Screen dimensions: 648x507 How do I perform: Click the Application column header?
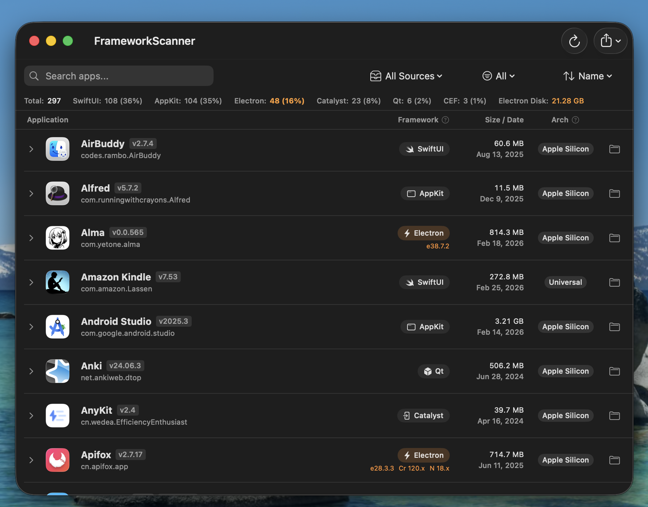[x=48, y=120]
